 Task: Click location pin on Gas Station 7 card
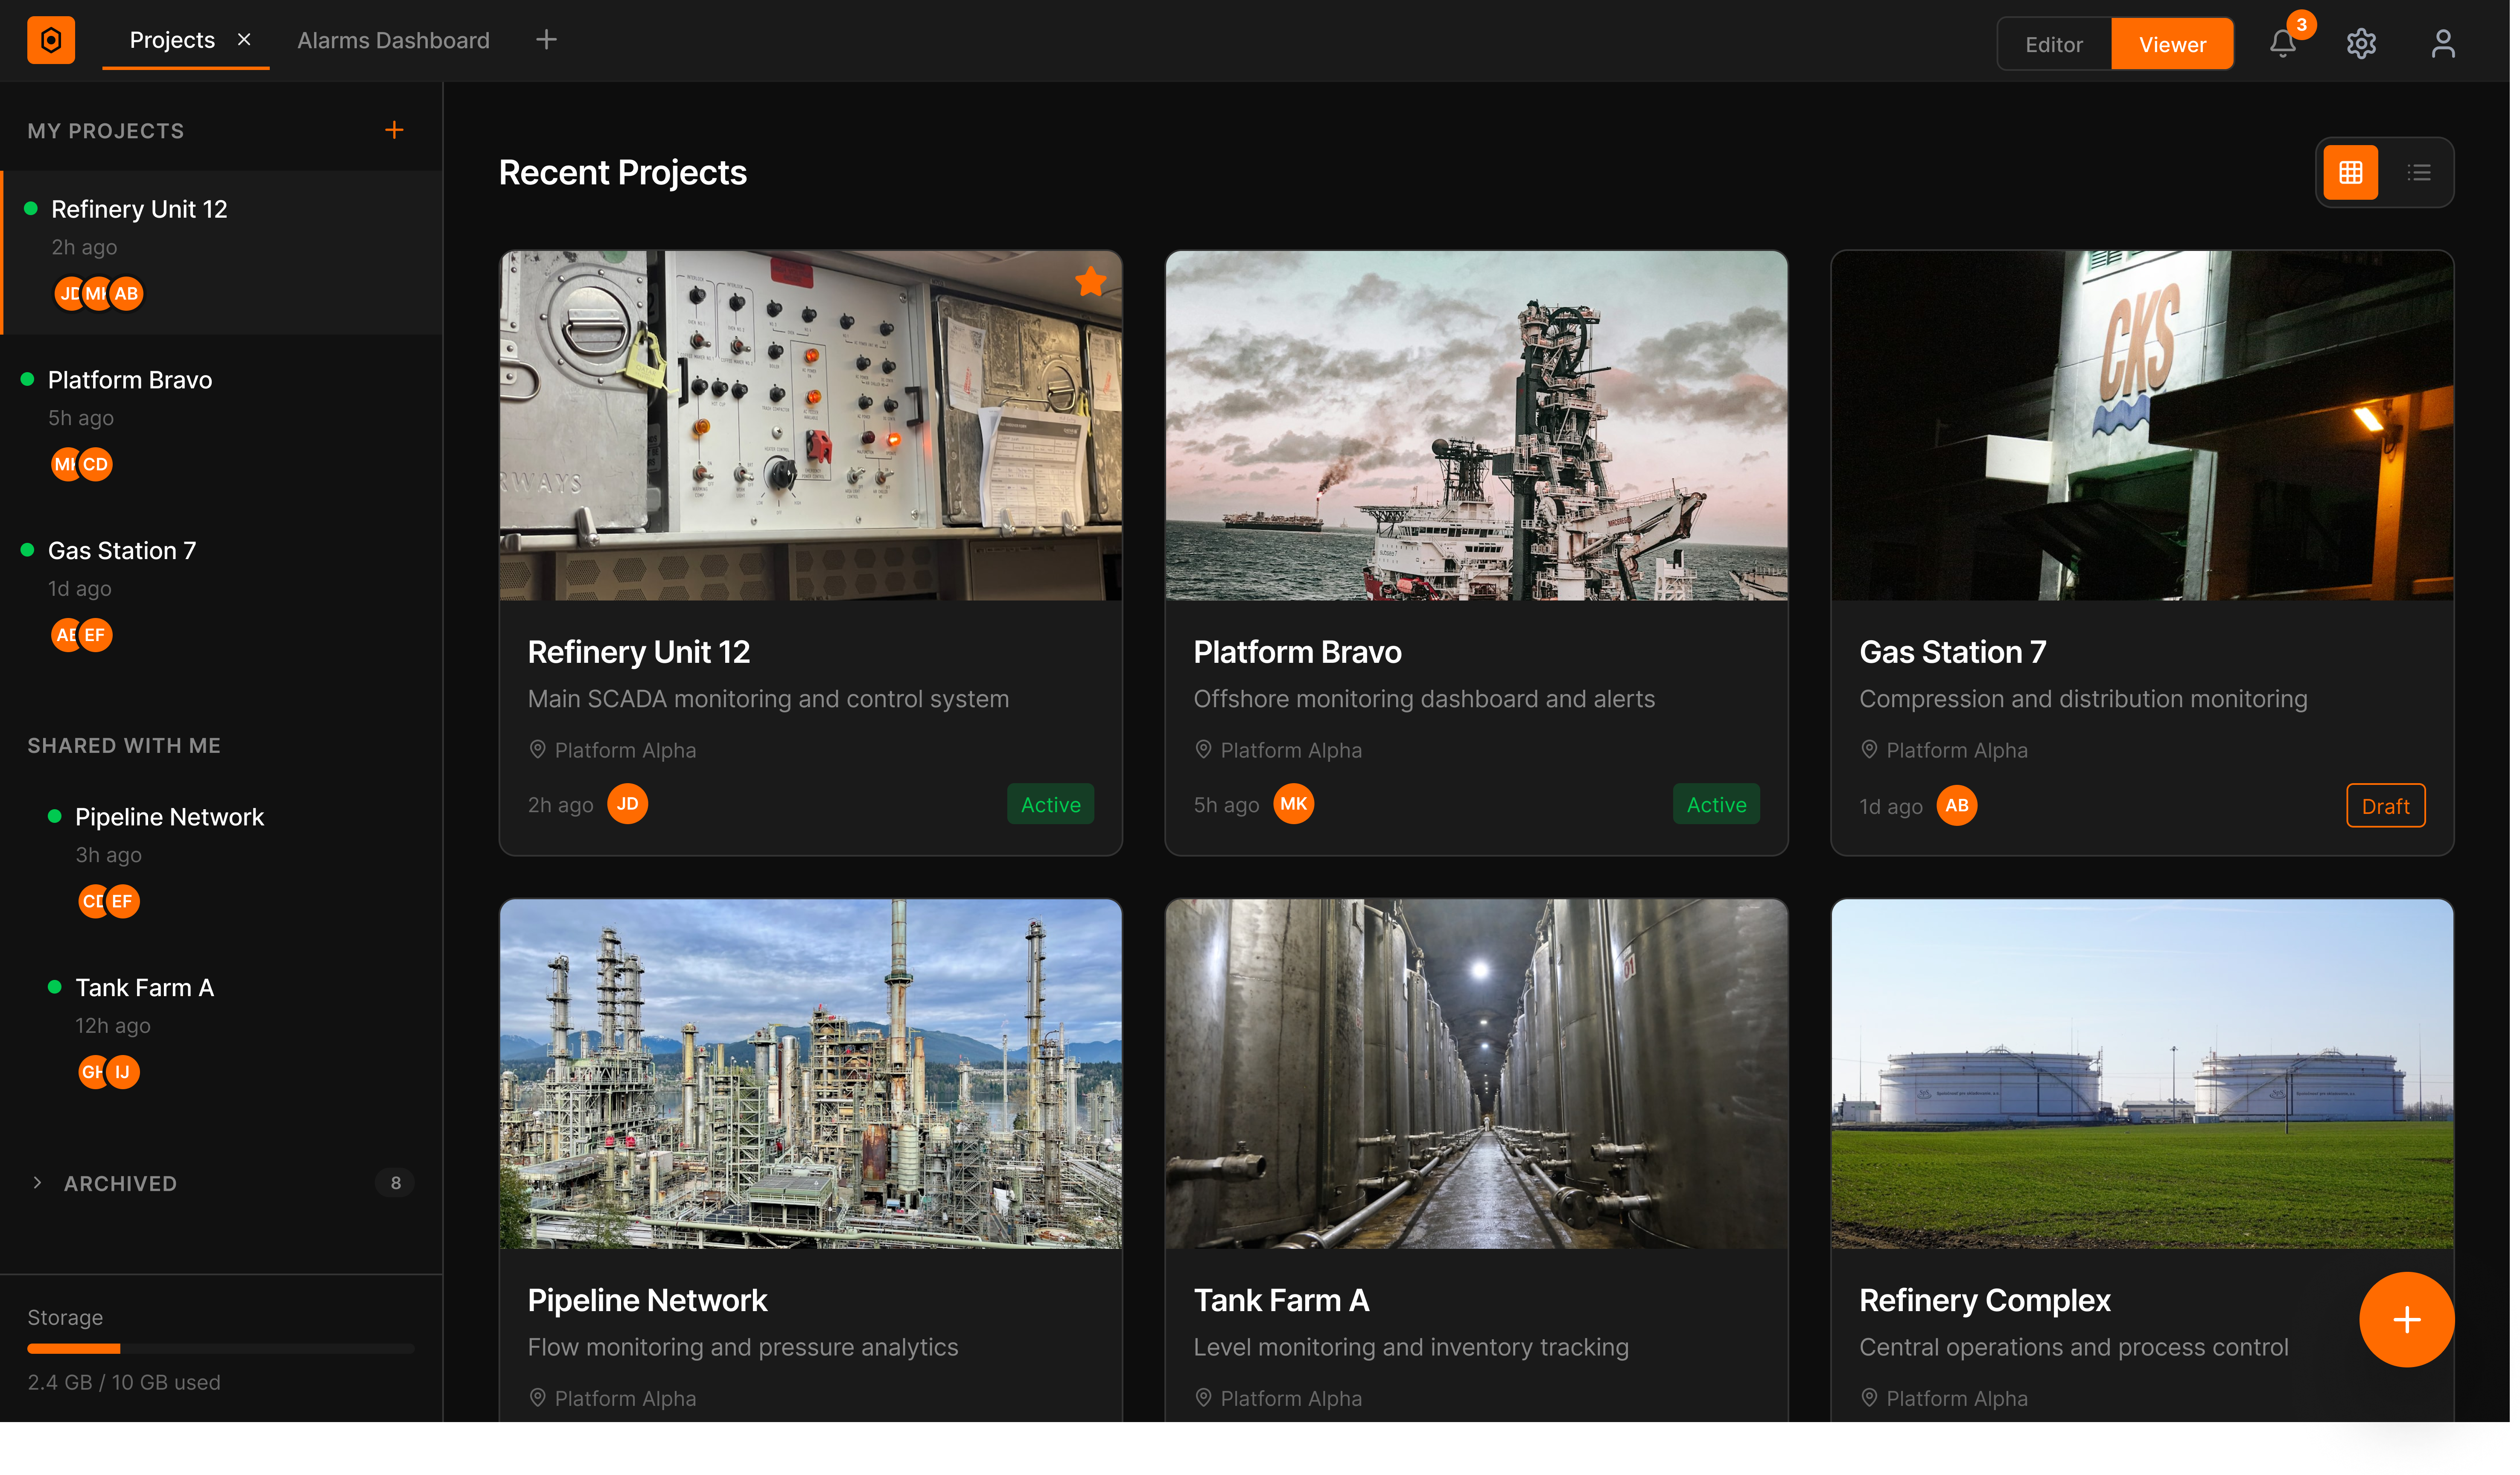1869,750
